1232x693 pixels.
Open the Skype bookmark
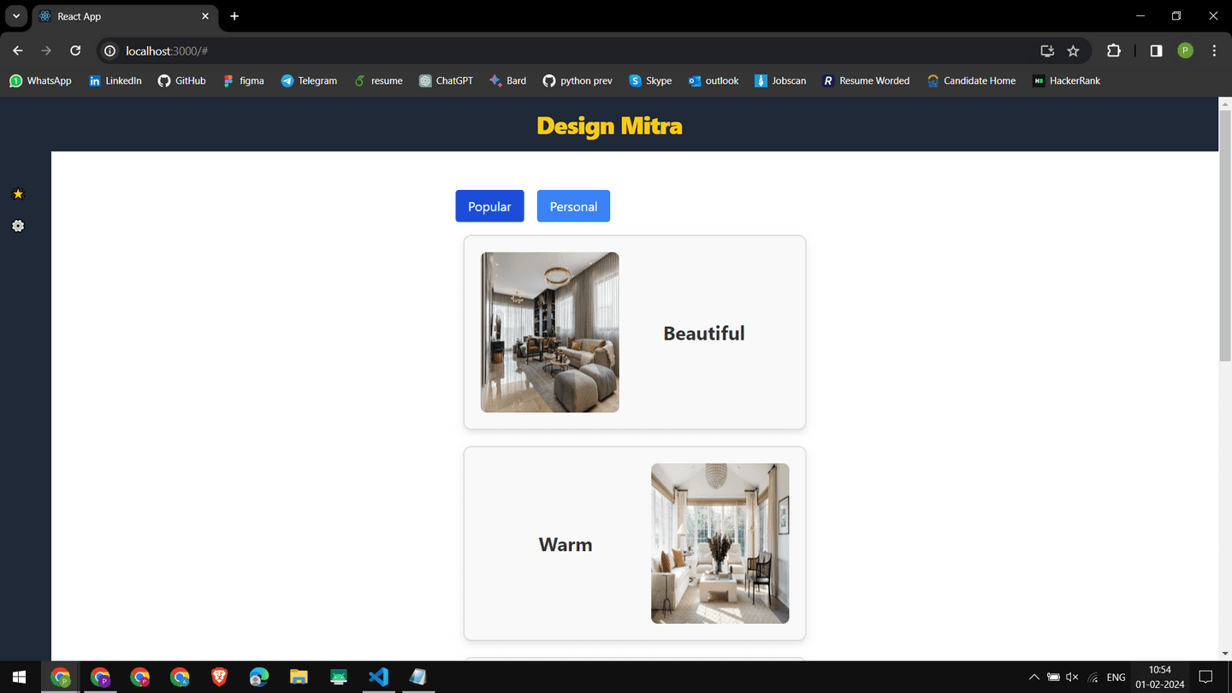(650, 80)
